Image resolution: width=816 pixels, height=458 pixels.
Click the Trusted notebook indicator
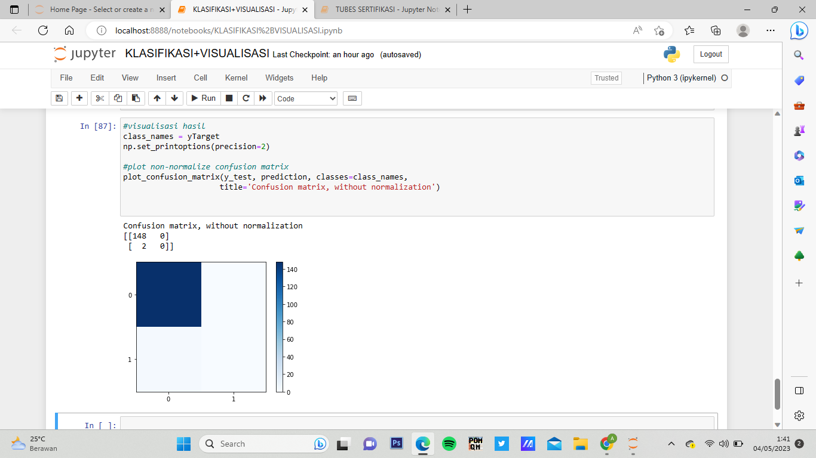606,78
